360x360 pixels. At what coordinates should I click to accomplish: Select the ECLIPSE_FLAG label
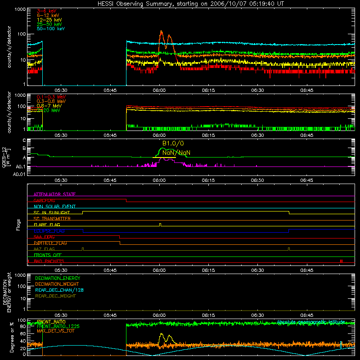point(49,231)
